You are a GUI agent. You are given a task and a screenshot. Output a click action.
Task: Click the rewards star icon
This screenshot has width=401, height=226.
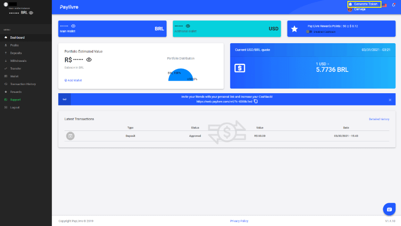pyautogui.click(x=294, y=29)
